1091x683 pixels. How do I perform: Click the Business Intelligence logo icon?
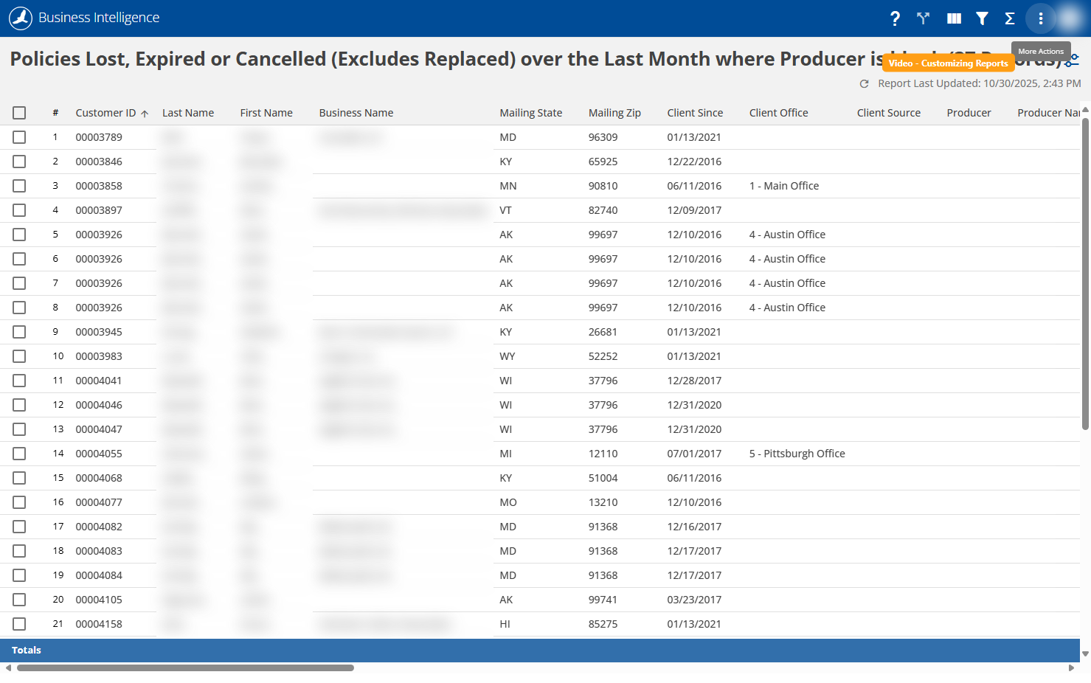[21, 18]
